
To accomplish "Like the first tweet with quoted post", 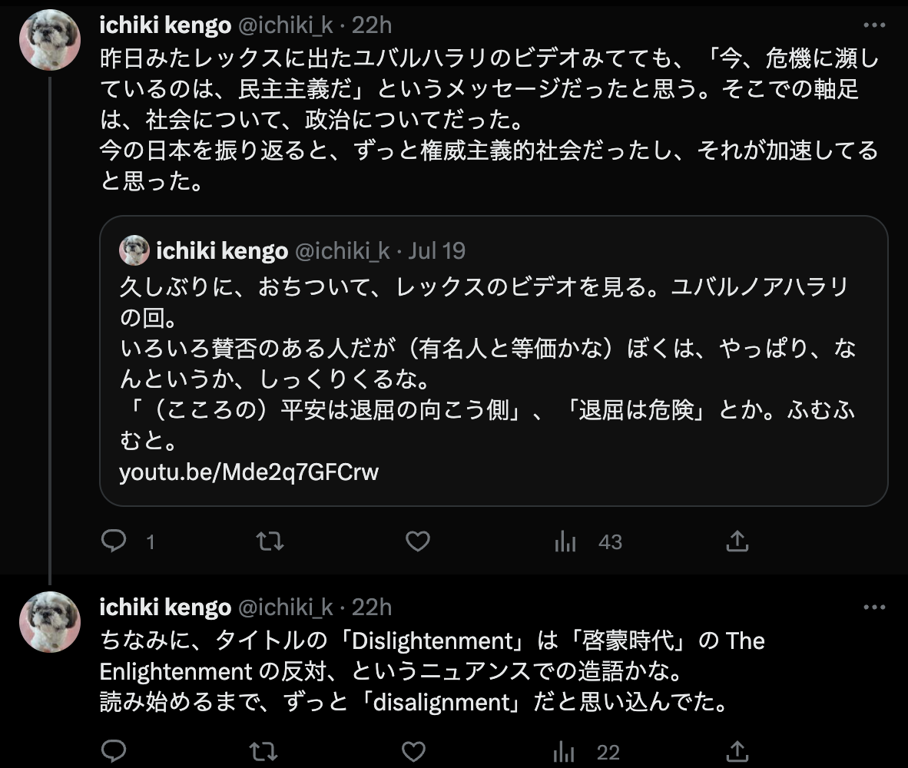I will pyautogui.click(x=418, y=541).
